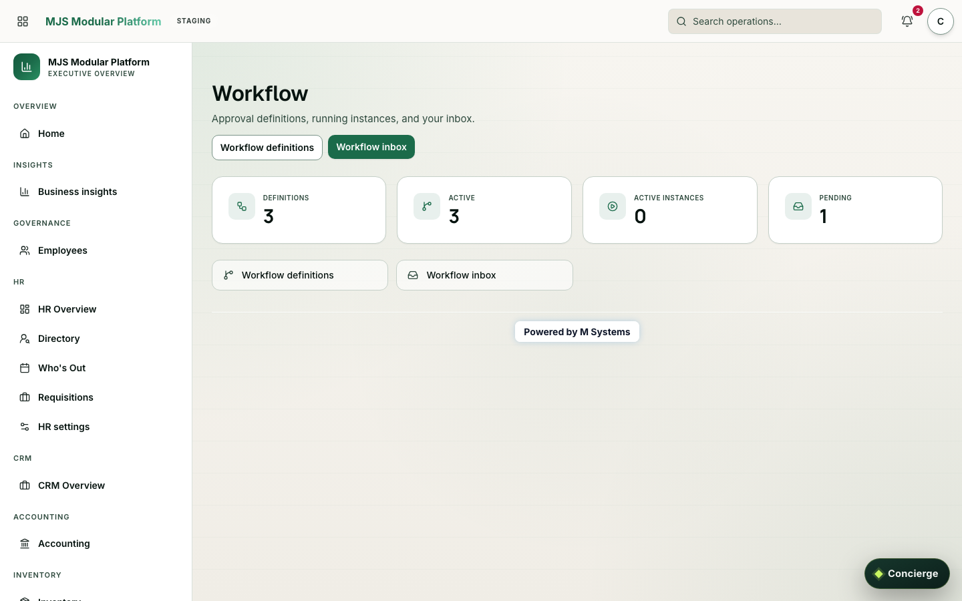
Task: Open HR settings page
Action: (x=96, y=427)
